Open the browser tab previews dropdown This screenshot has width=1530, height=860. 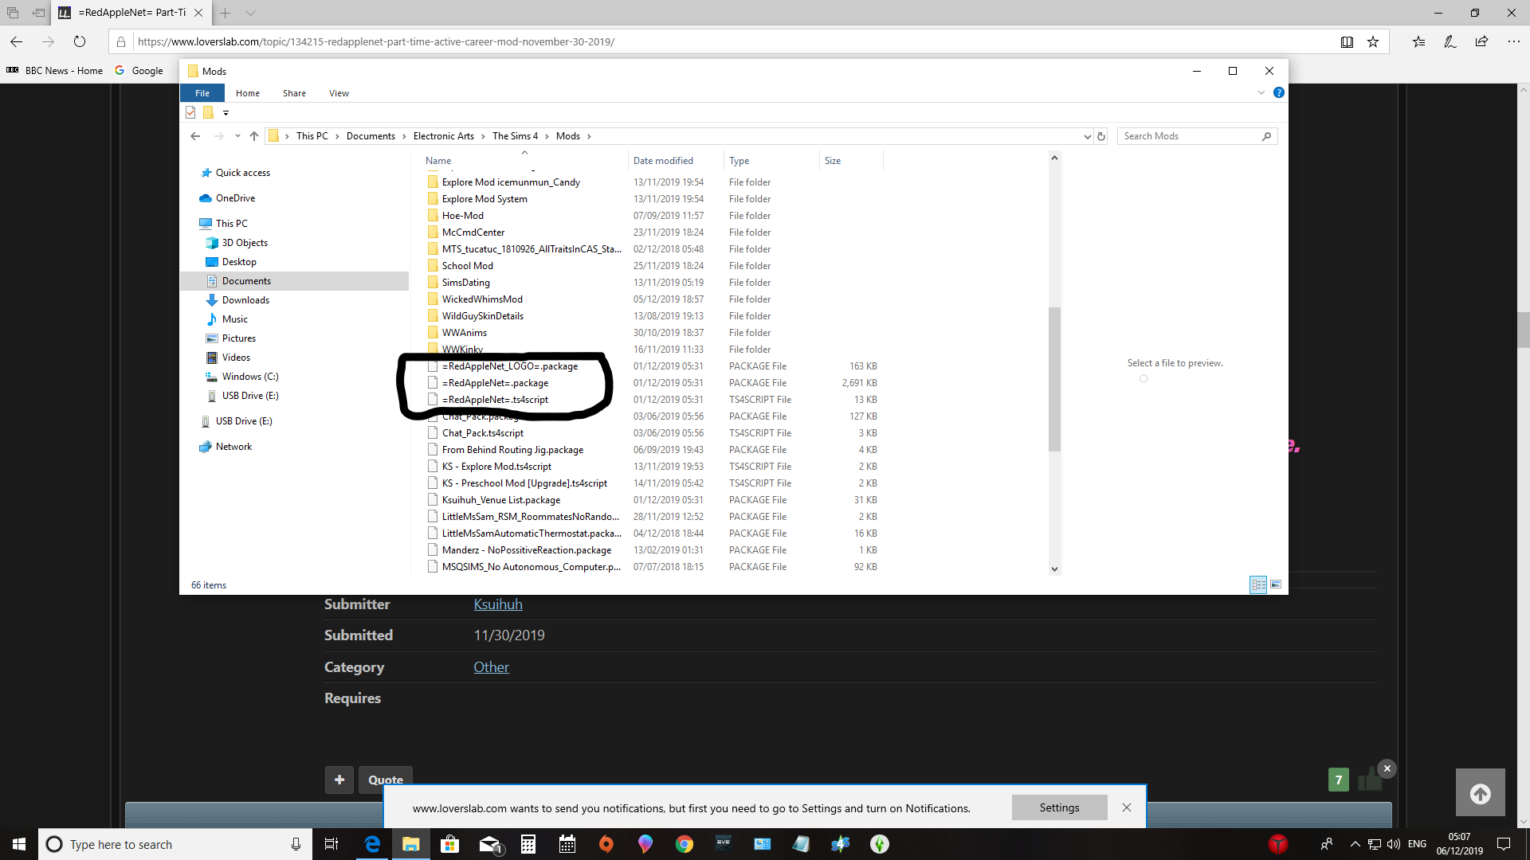point(250,13)
